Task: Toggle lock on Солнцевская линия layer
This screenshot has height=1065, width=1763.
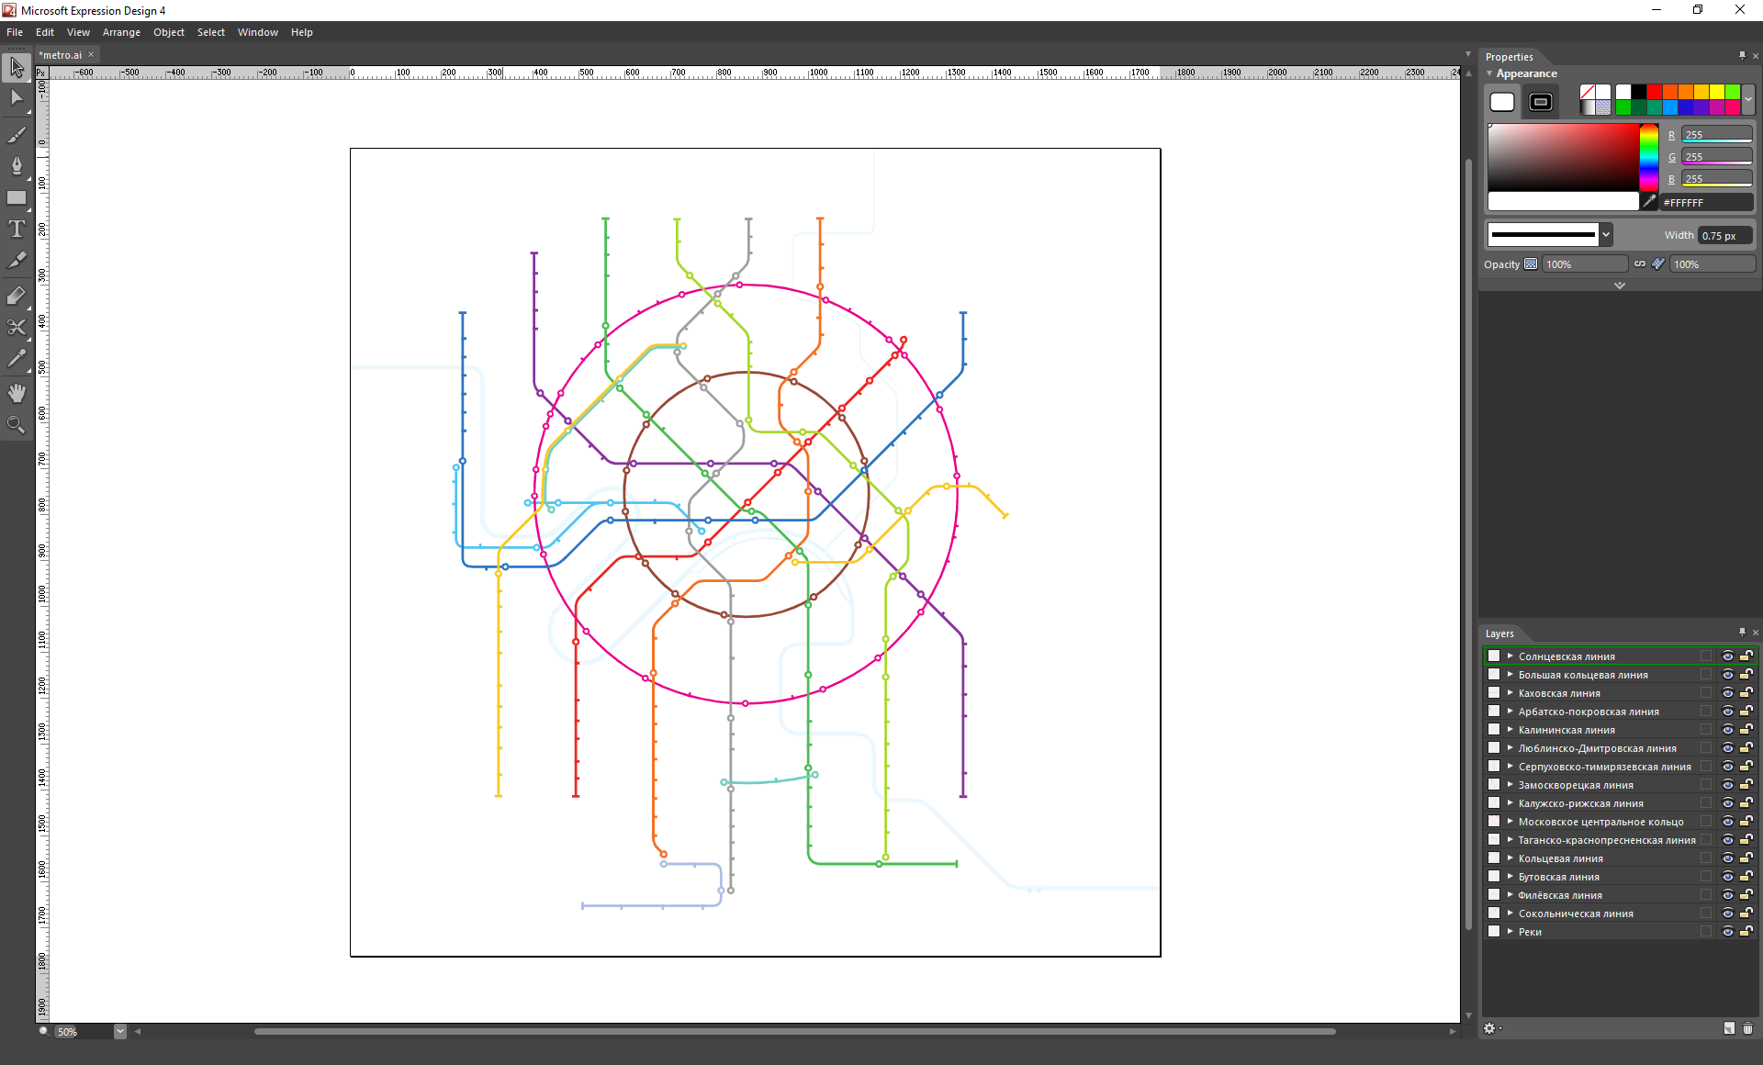Action: (x=1746, y=656)
